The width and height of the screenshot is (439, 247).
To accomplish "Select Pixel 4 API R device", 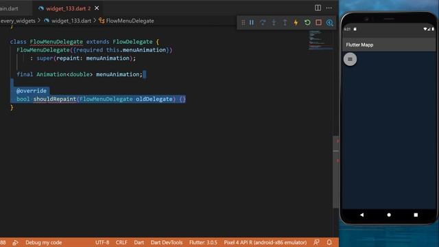I will click(265, 242).
